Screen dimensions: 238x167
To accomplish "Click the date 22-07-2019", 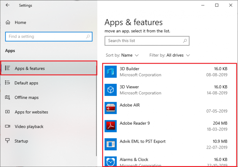I will click(x=217, y=147).
